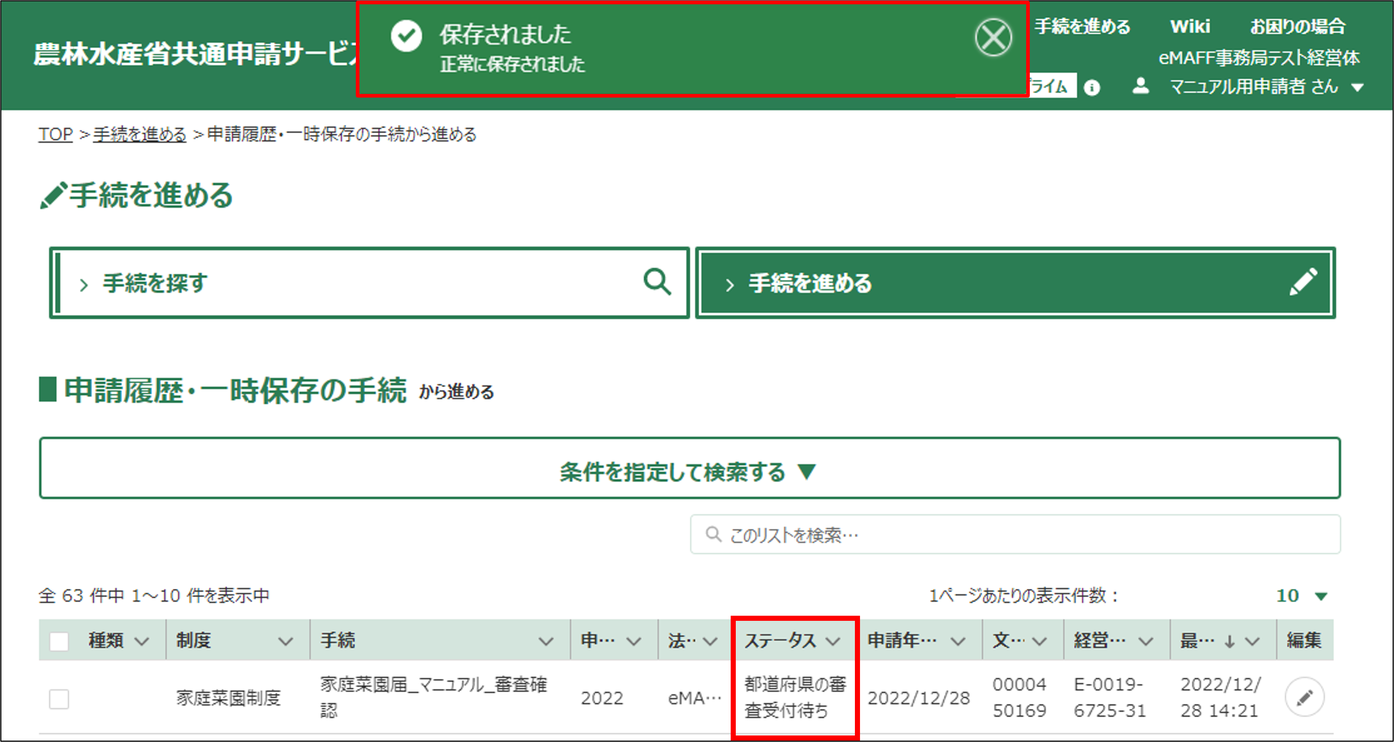
Task: Click the pencil icon in 手続を進める button
Action: 1303,282
